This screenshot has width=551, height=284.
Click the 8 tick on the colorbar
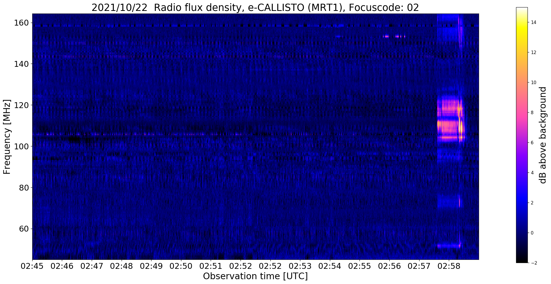tap(532, 113)
